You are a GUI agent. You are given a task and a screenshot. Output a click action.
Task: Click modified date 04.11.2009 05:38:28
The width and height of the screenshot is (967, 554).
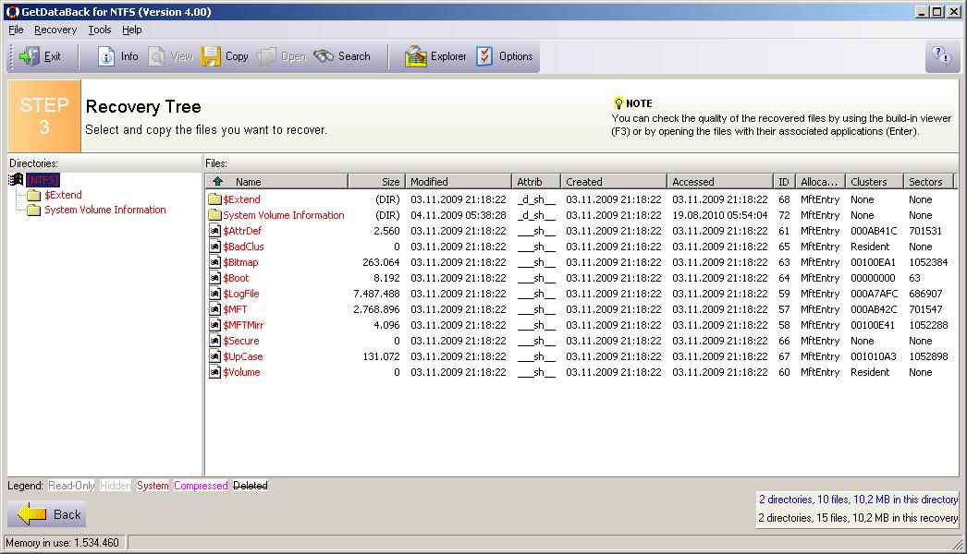point(459,215)
